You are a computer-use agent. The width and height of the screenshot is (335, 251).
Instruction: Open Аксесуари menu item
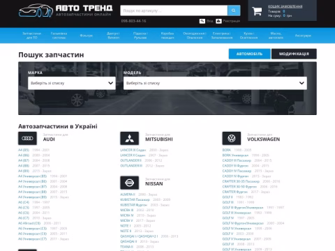(x=303, y=36)
